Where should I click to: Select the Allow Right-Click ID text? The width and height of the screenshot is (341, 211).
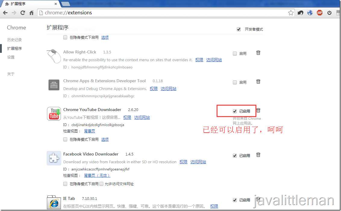point(102,67)
